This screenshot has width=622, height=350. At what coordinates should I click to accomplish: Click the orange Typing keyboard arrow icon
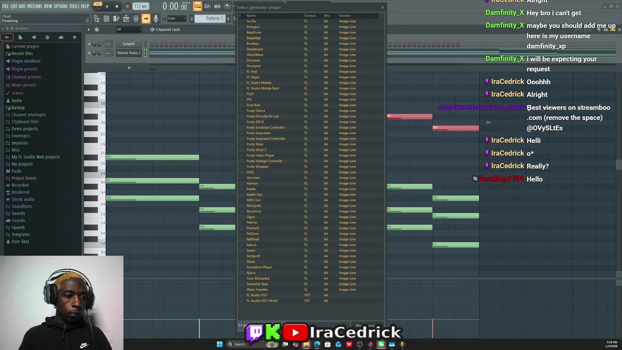(146, 18)
